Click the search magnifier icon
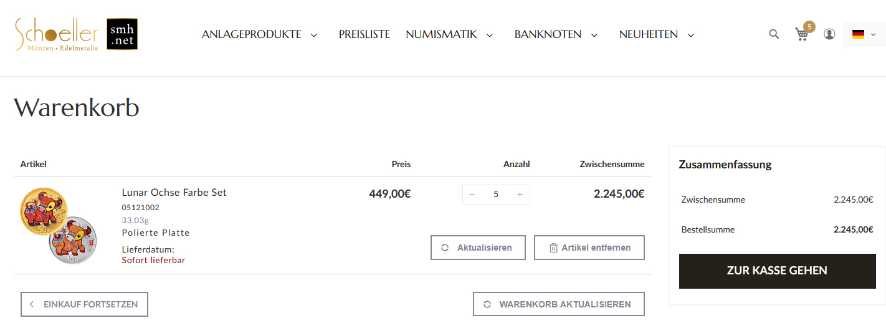Screen dimensions: 886x328 point(774,34)
